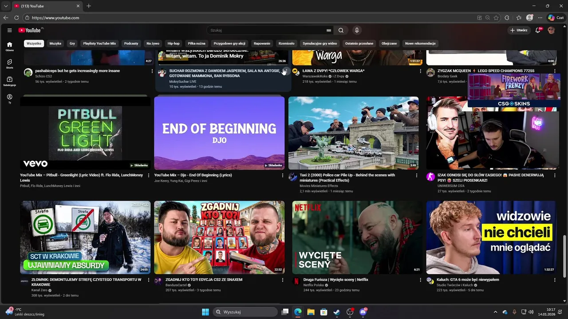
Task: Expand the browser tab list dropdown
Action: [x=6, y=6]
